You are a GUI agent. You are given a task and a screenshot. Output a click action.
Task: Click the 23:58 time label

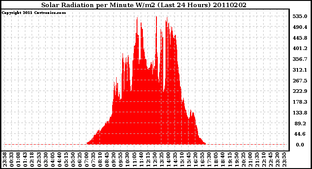click(5, 160)
